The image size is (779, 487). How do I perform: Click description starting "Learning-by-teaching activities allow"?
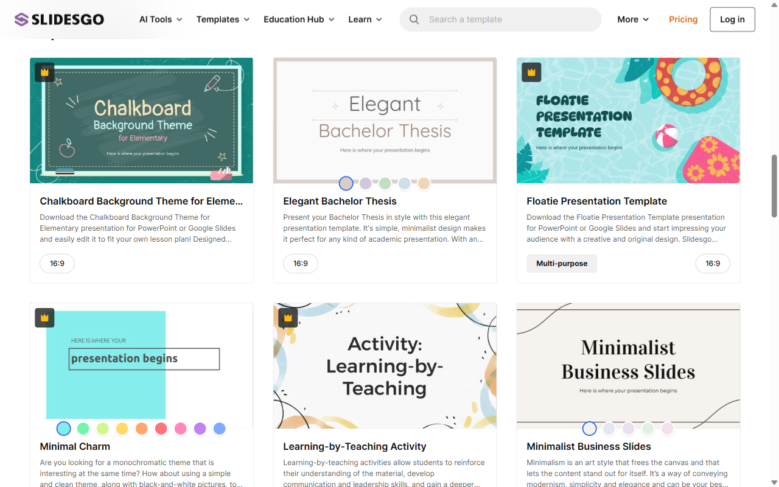(x=385, y=474)
